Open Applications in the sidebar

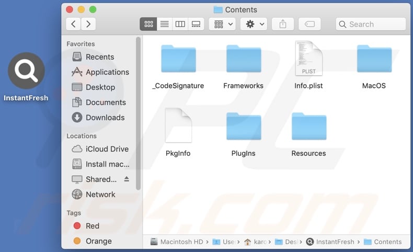[x=100, y=72]
